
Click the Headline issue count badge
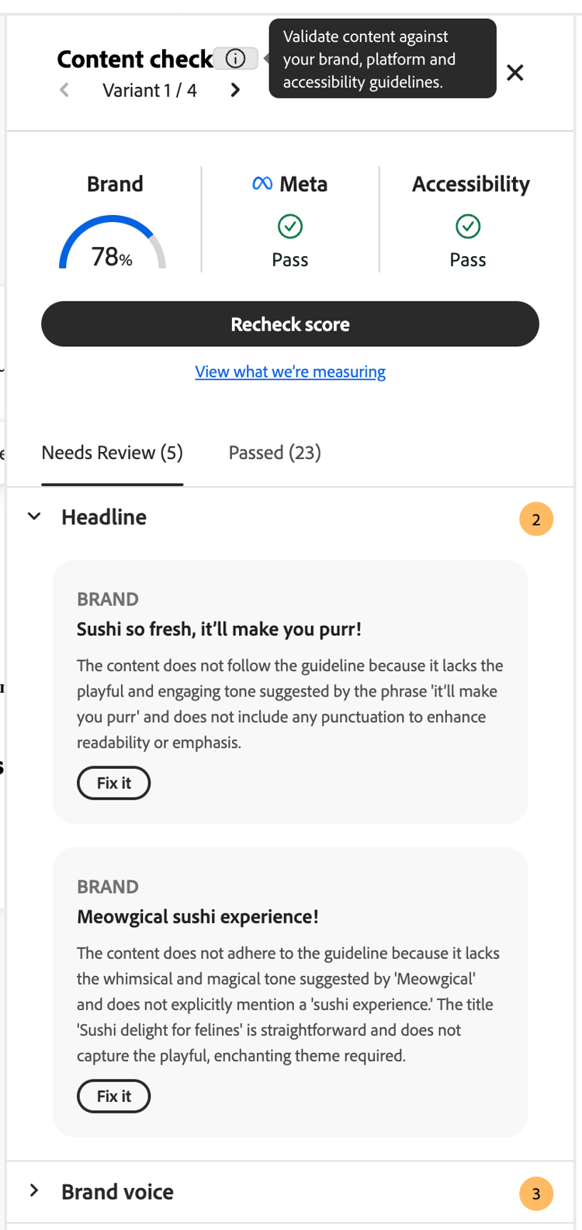pos(536,519)
